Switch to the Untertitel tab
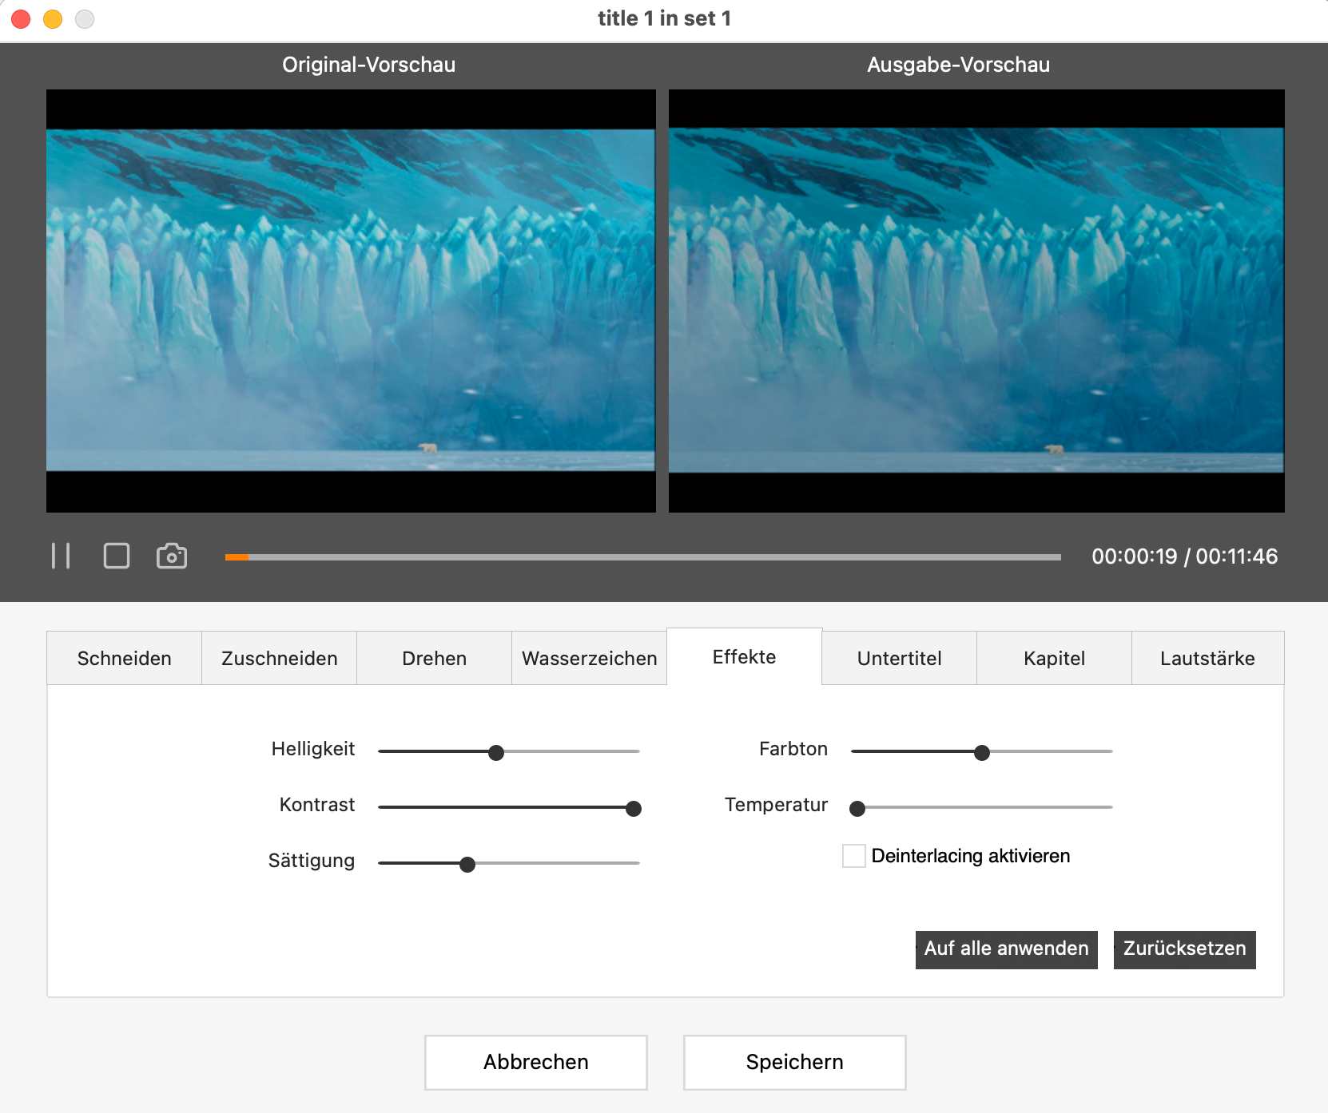 tap(899, 658)
